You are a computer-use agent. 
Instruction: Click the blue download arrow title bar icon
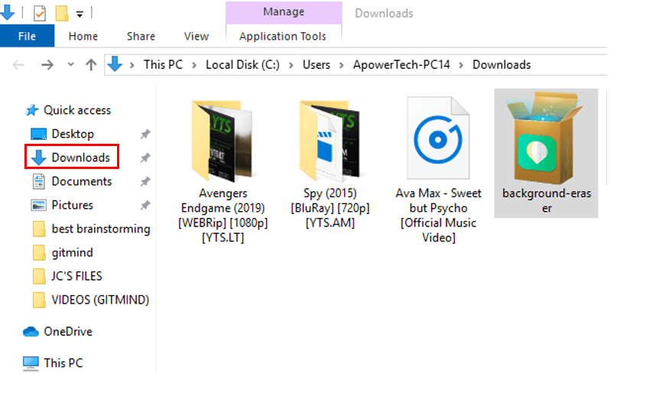7,12
